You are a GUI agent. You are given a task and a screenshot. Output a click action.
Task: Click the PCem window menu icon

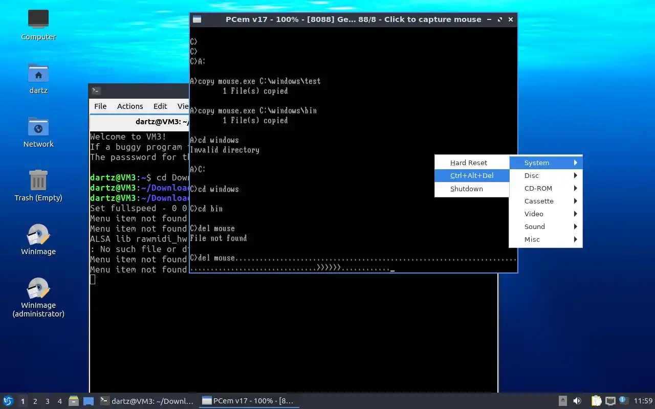point(197,19)
